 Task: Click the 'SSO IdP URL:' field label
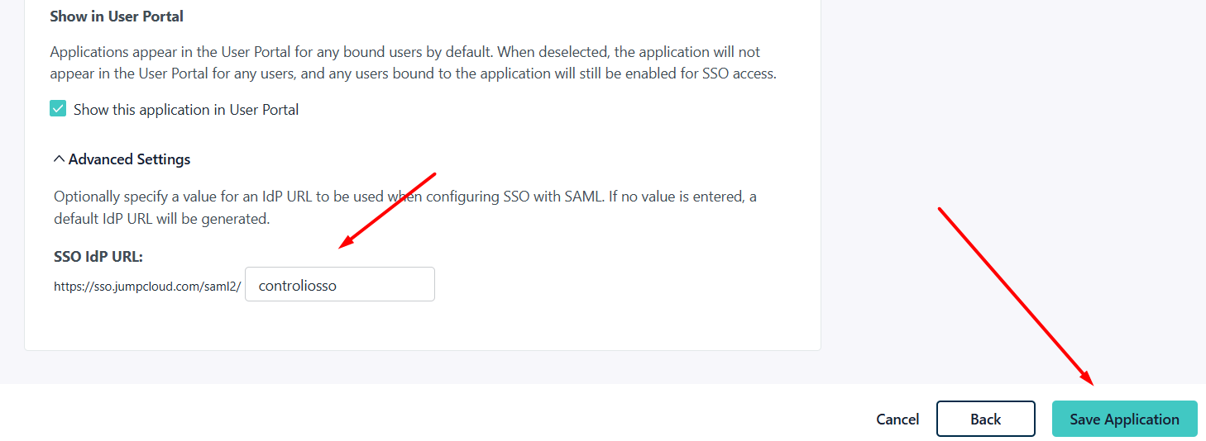tap(98, 257)
